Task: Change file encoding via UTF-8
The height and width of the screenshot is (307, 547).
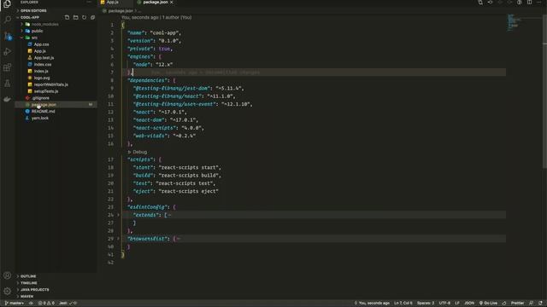Action: click(444, 304)
